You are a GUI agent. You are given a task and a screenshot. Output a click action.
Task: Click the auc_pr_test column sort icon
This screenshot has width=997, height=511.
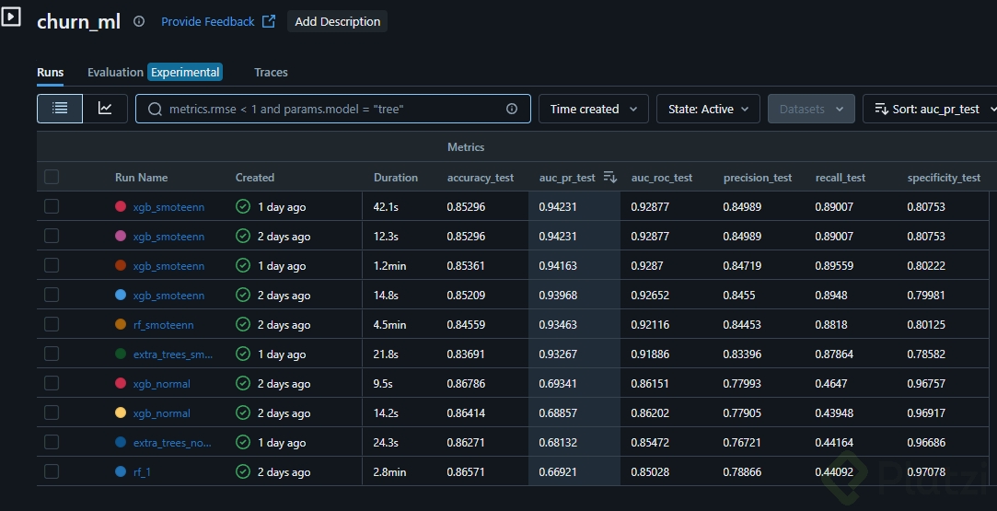[609, 177]
